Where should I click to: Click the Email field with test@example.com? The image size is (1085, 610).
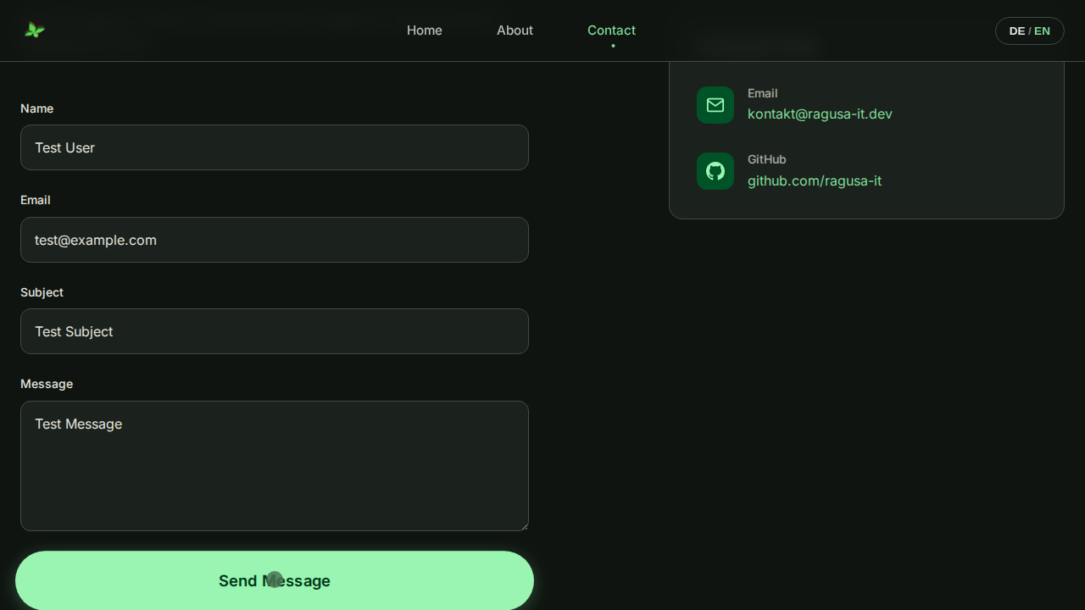274,240
